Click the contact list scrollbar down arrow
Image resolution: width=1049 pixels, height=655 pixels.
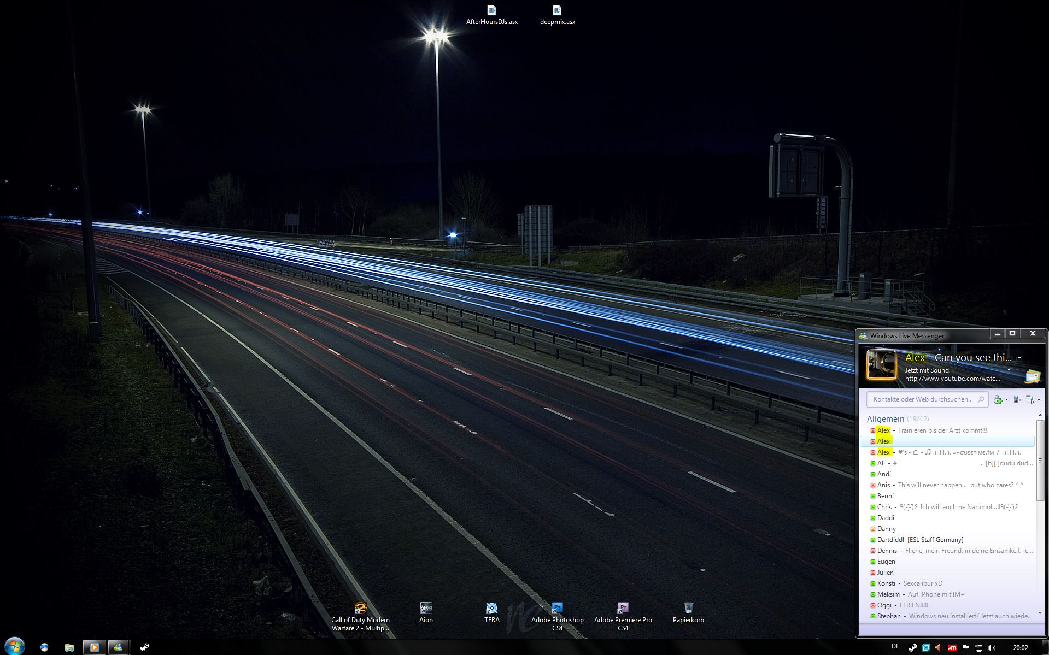coord(1040,613)
